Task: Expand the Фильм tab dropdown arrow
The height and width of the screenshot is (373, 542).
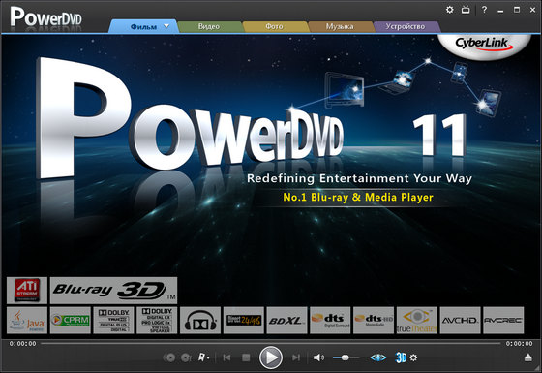Action: coord(166,26)
